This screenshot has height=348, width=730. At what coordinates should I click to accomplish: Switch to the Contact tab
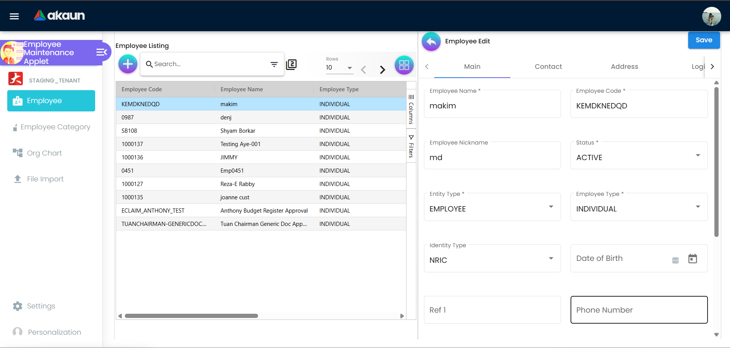click(548, 67)
